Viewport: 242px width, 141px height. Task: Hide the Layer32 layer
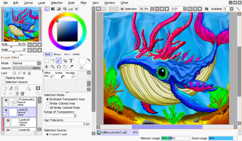click(6, 110)
